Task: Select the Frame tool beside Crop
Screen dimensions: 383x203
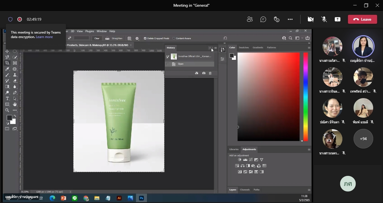Action: [x=15, y=63]
